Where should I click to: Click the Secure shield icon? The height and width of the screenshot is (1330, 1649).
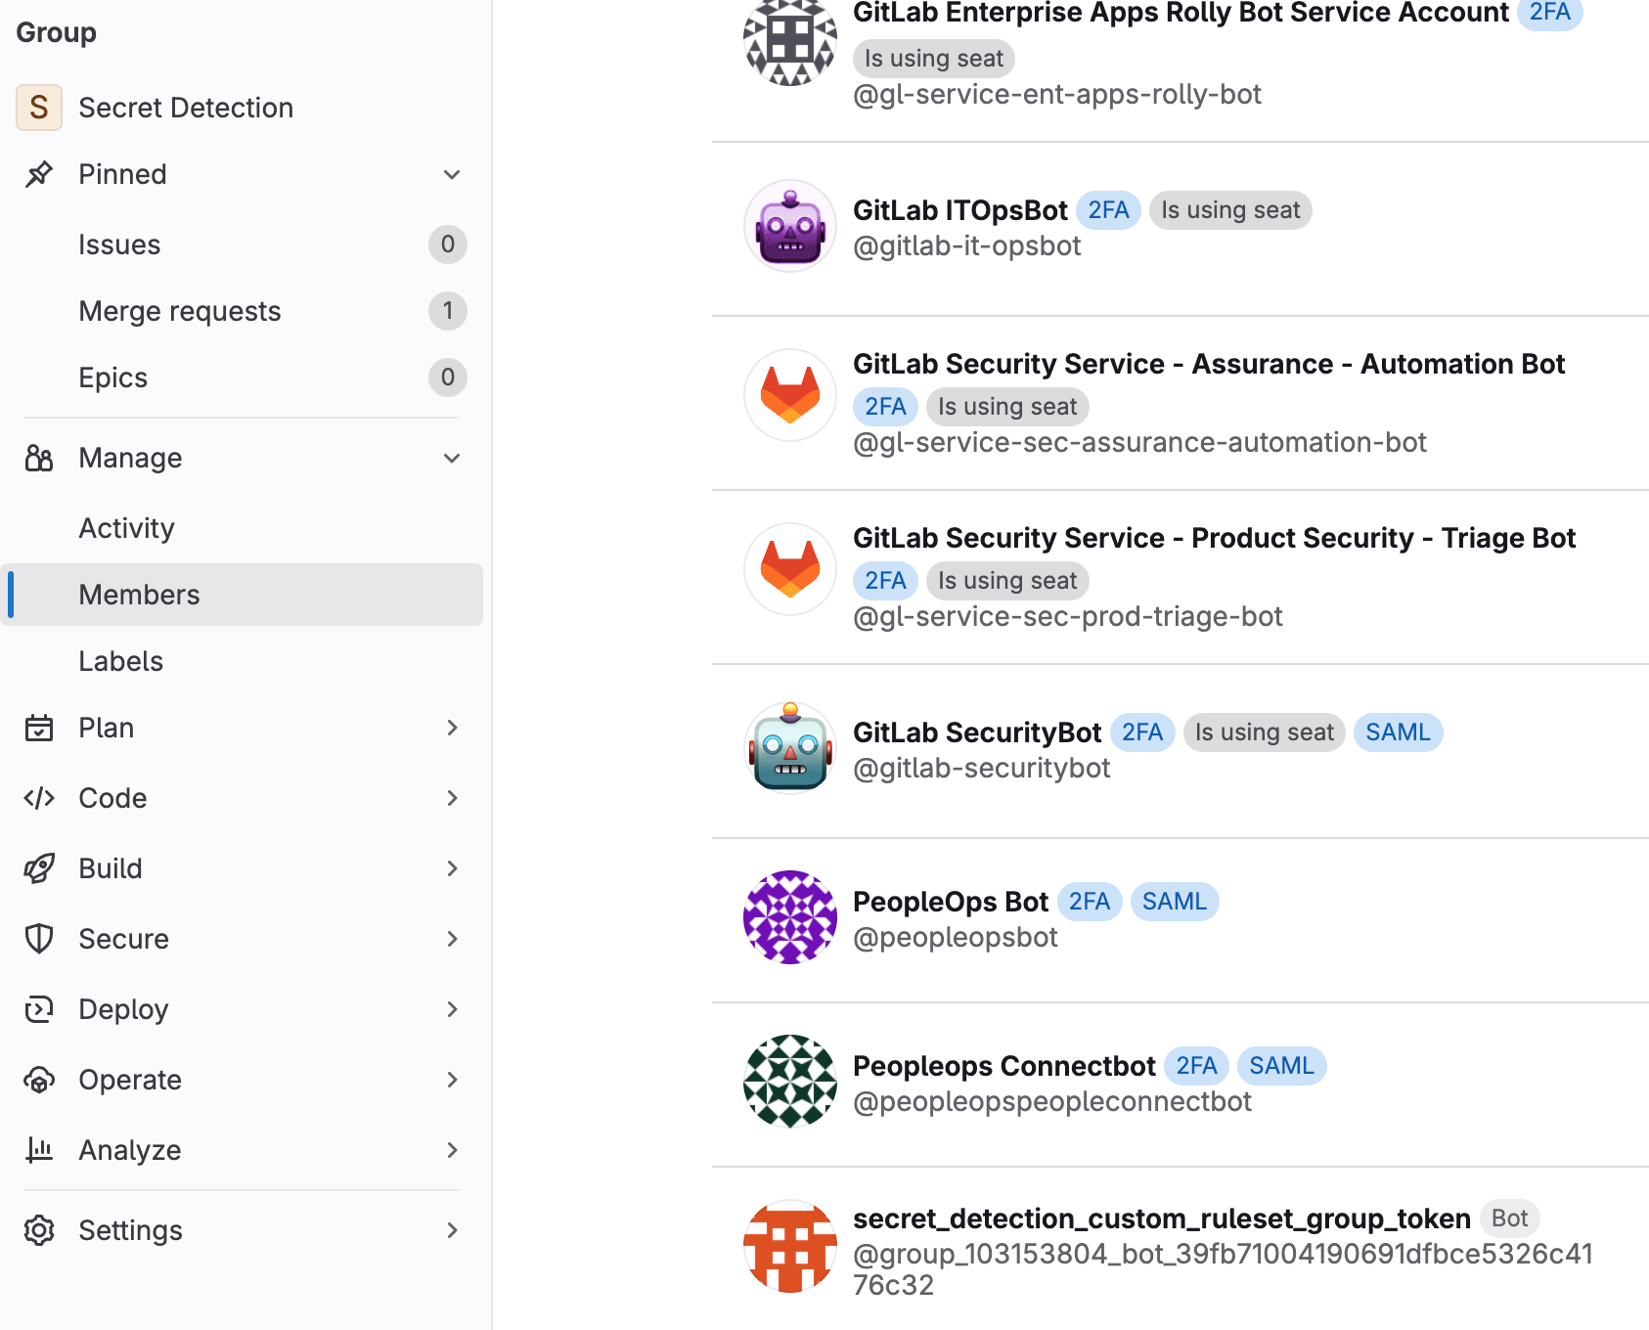(x=38, y=939)
